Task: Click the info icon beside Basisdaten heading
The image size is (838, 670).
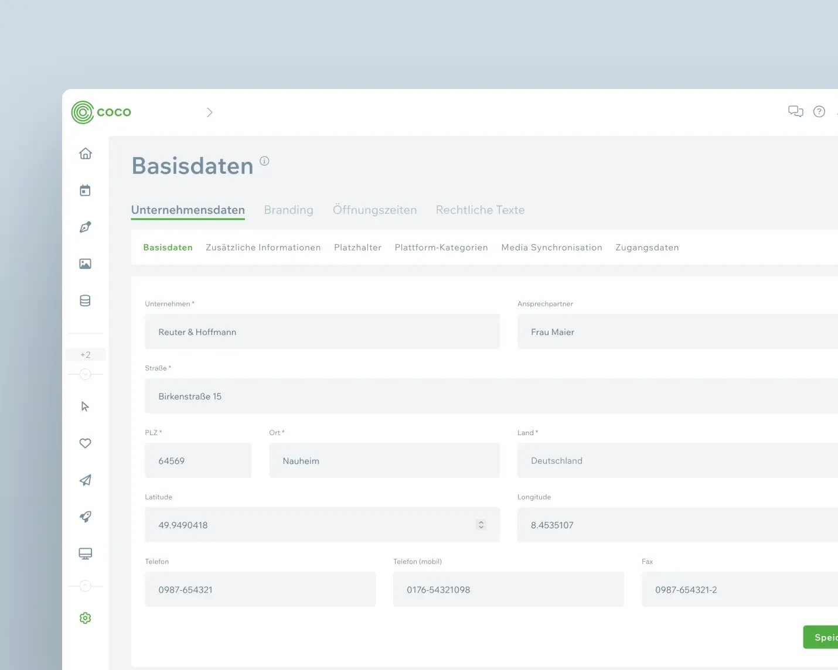Action: click(x=264, y=161)
